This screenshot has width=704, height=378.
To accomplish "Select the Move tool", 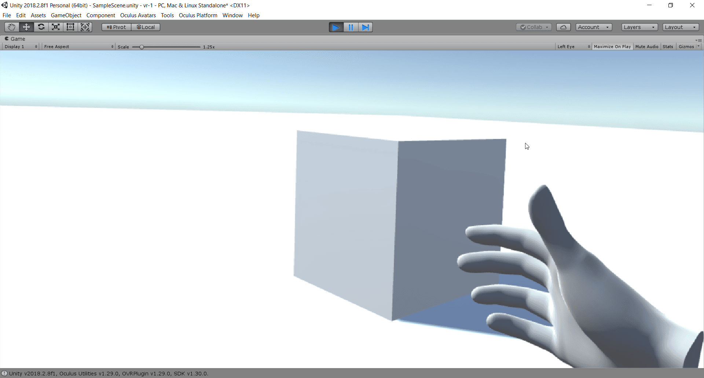I will pos(26,27).
